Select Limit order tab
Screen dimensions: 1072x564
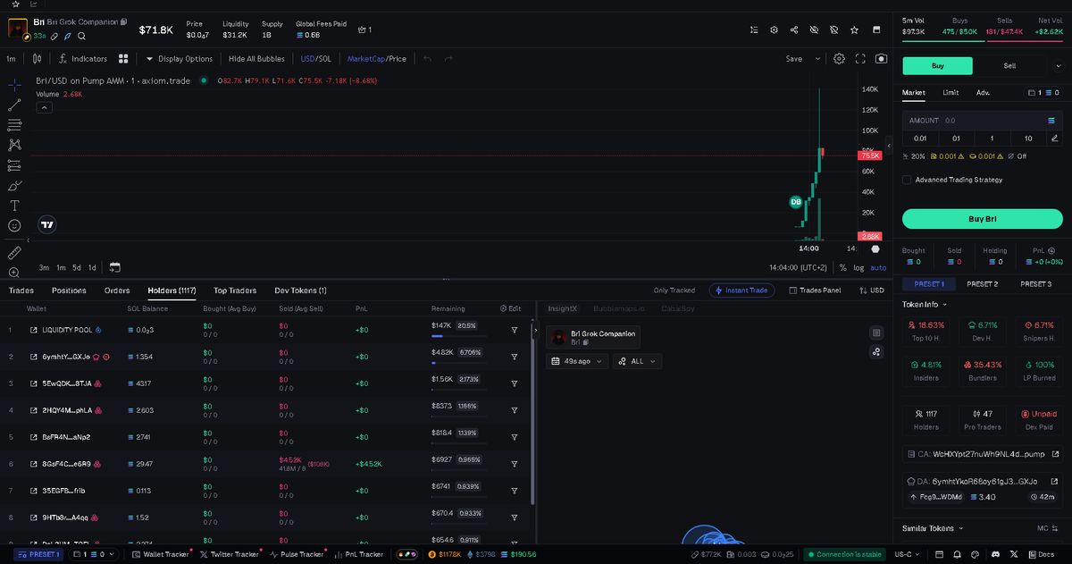point(951,92)
